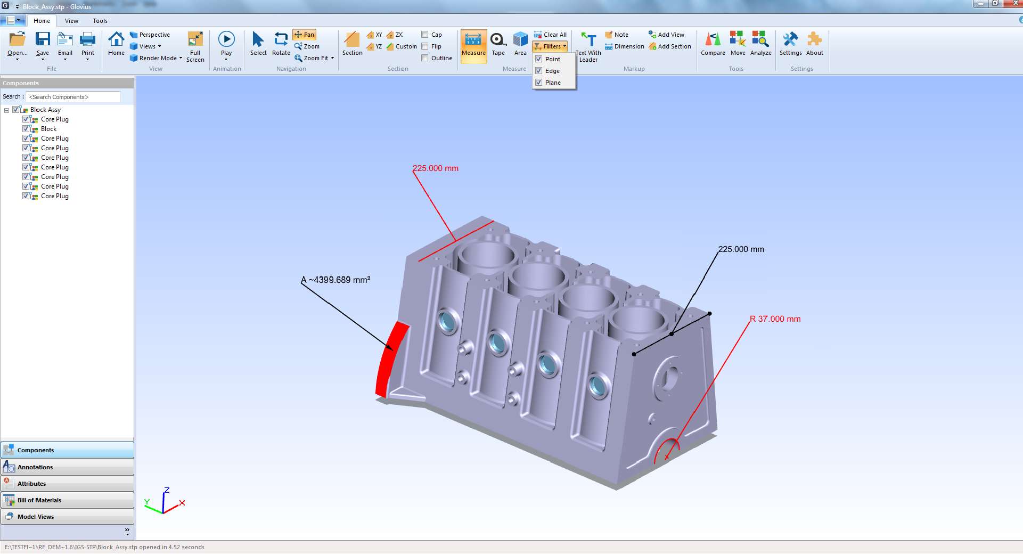Reset view with the Home house icon
This screenshot has width=1023, height=554.
coord(116,44)
